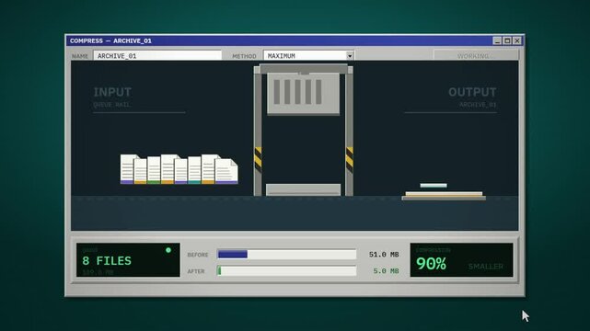This screenshot has height=331, width=590.
Task: Click the AFTER size progress bar
Action: pyautogui.click(x=287, y=271)
